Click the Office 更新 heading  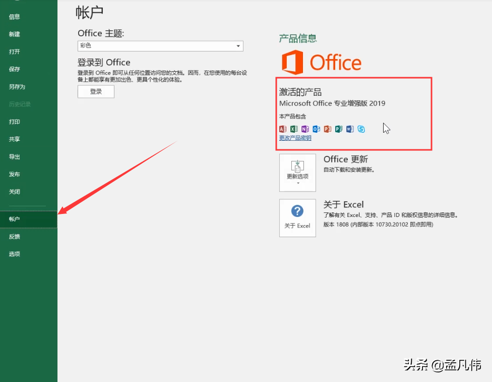pos(346,159)
